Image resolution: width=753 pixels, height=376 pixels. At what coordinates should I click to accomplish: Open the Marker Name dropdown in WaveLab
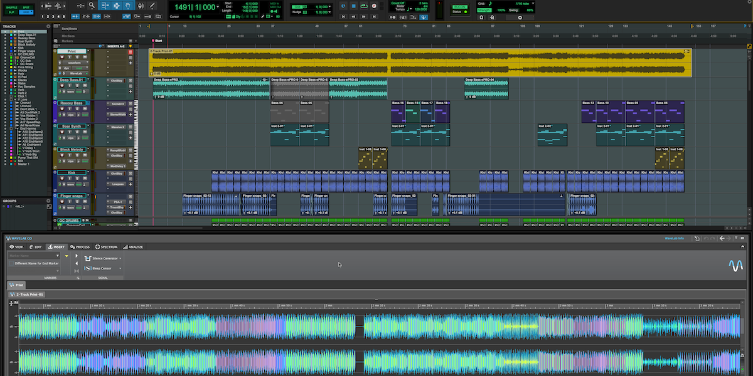point(58,256)
